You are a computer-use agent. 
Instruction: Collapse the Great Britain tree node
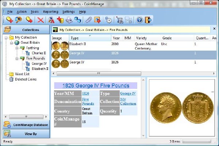point(11,43)
